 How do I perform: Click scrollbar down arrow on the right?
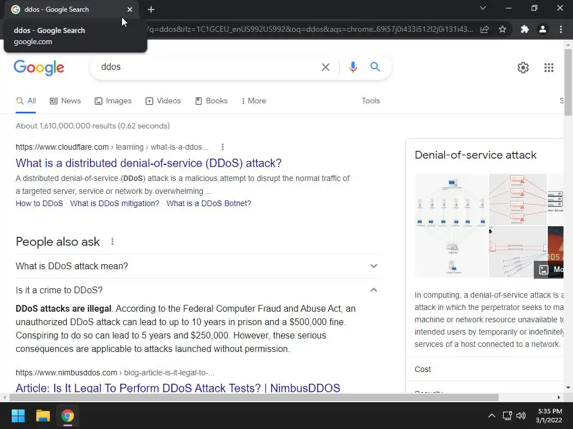[x=568, y=388]
